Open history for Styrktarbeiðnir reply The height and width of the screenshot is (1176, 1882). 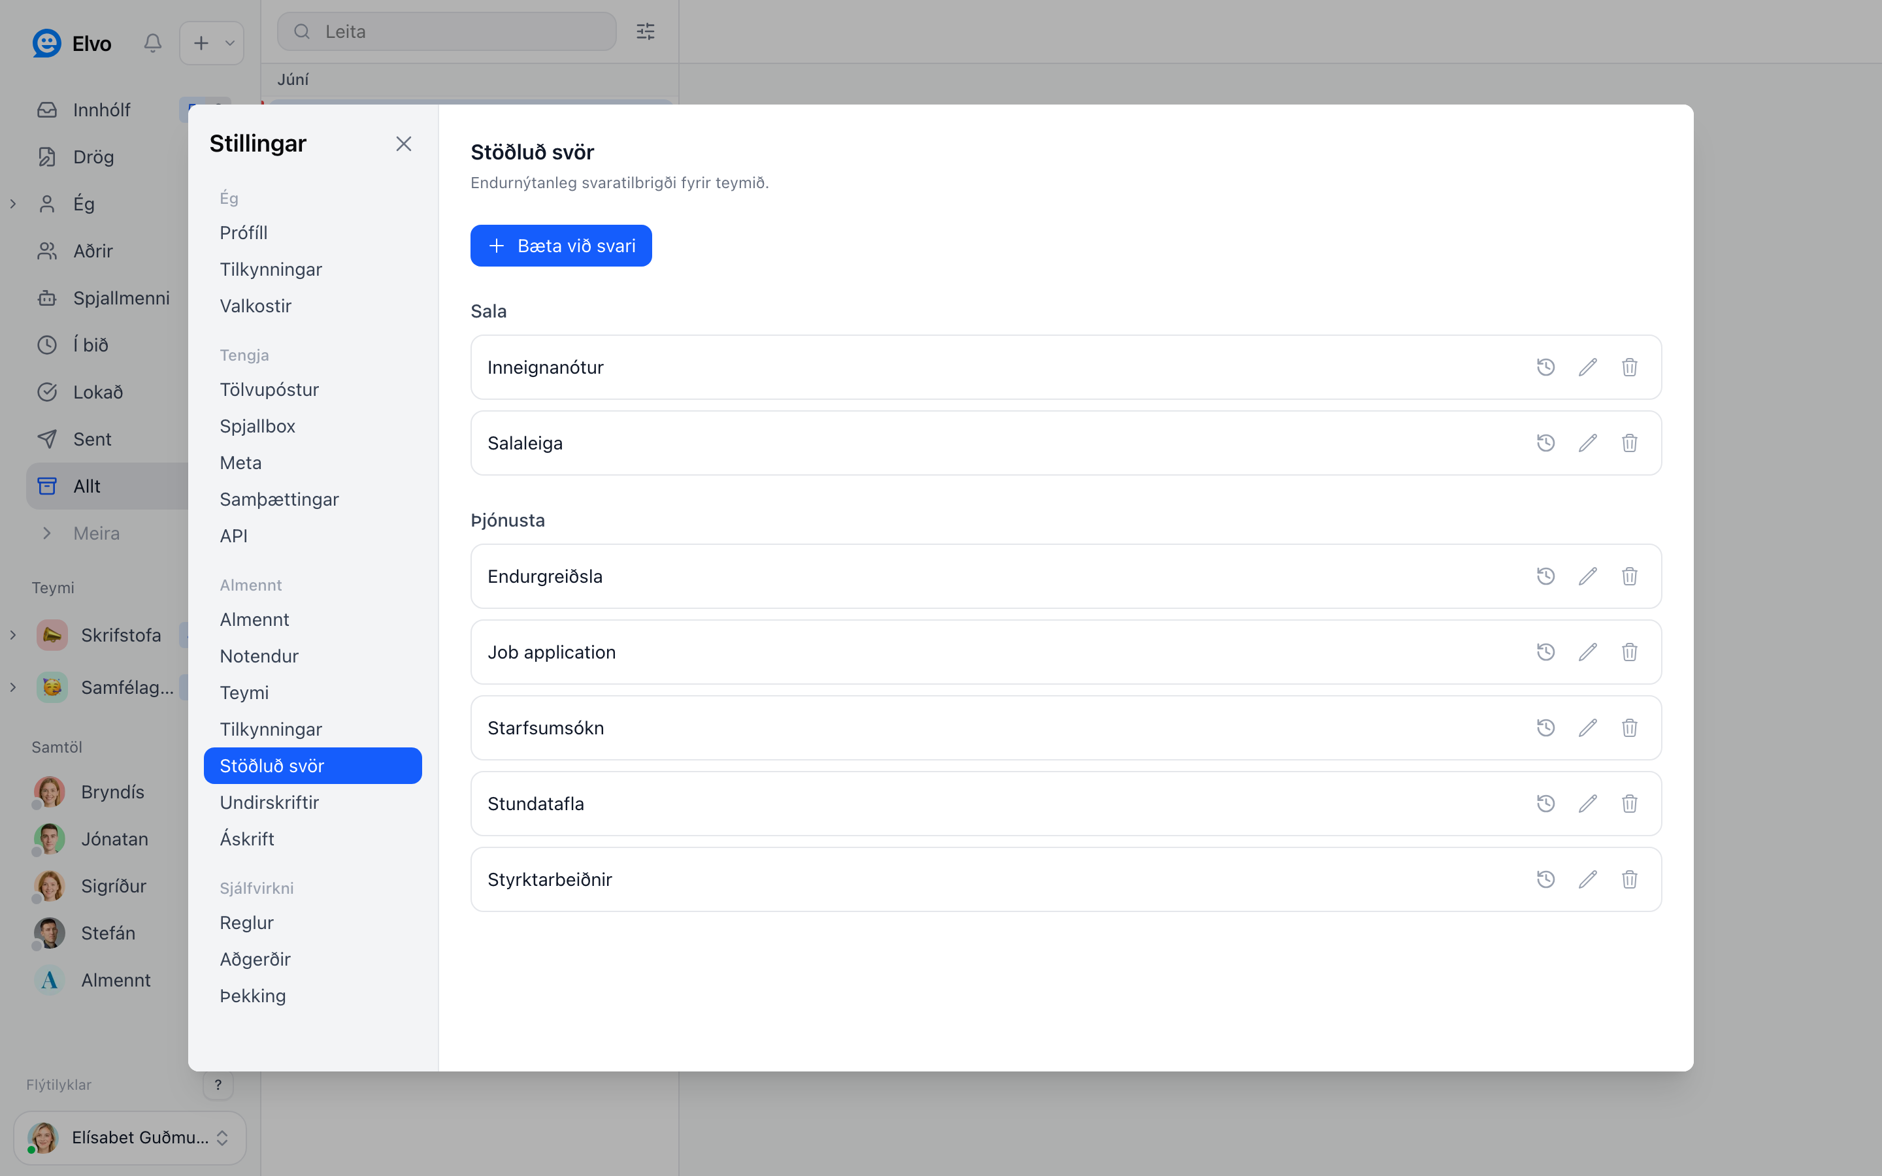[x=1545, y=879]
